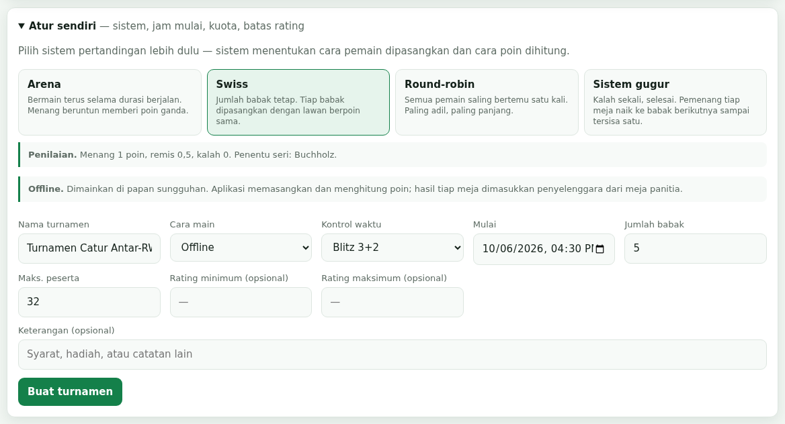Select the Swiss tournament system card
Viewport: 785px width, 424px height.
coord(298,102)
